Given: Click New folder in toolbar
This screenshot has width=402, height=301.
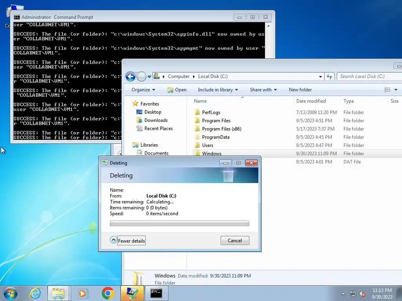Looking at the screenshot, I should point(300,90).
